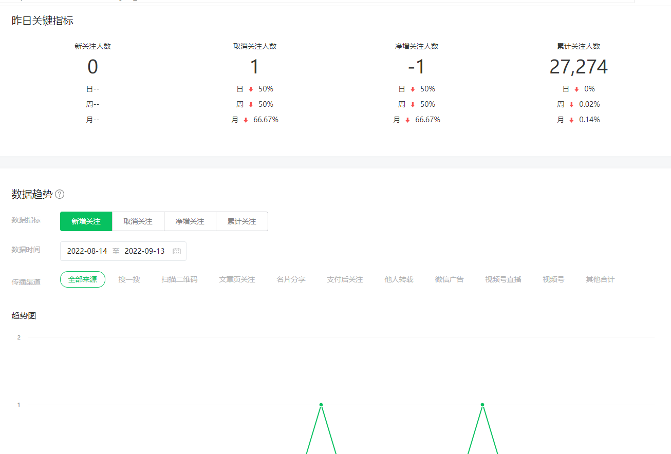
Task: Click the 数据趋势 heading
Action: click(32, 194)
